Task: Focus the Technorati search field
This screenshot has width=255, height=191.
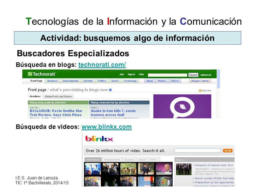Action: pos(167,75)
